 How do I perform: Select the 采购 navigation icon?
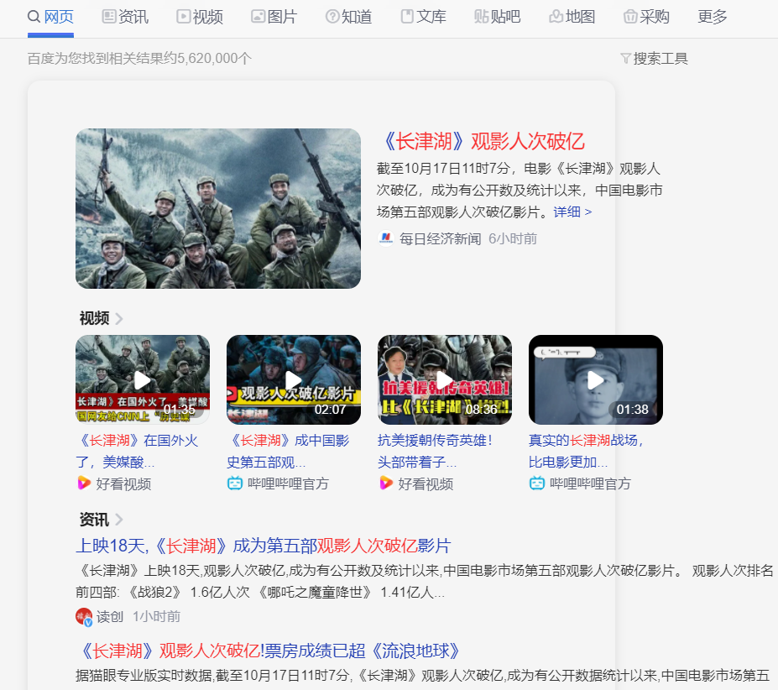coord(629,16)
